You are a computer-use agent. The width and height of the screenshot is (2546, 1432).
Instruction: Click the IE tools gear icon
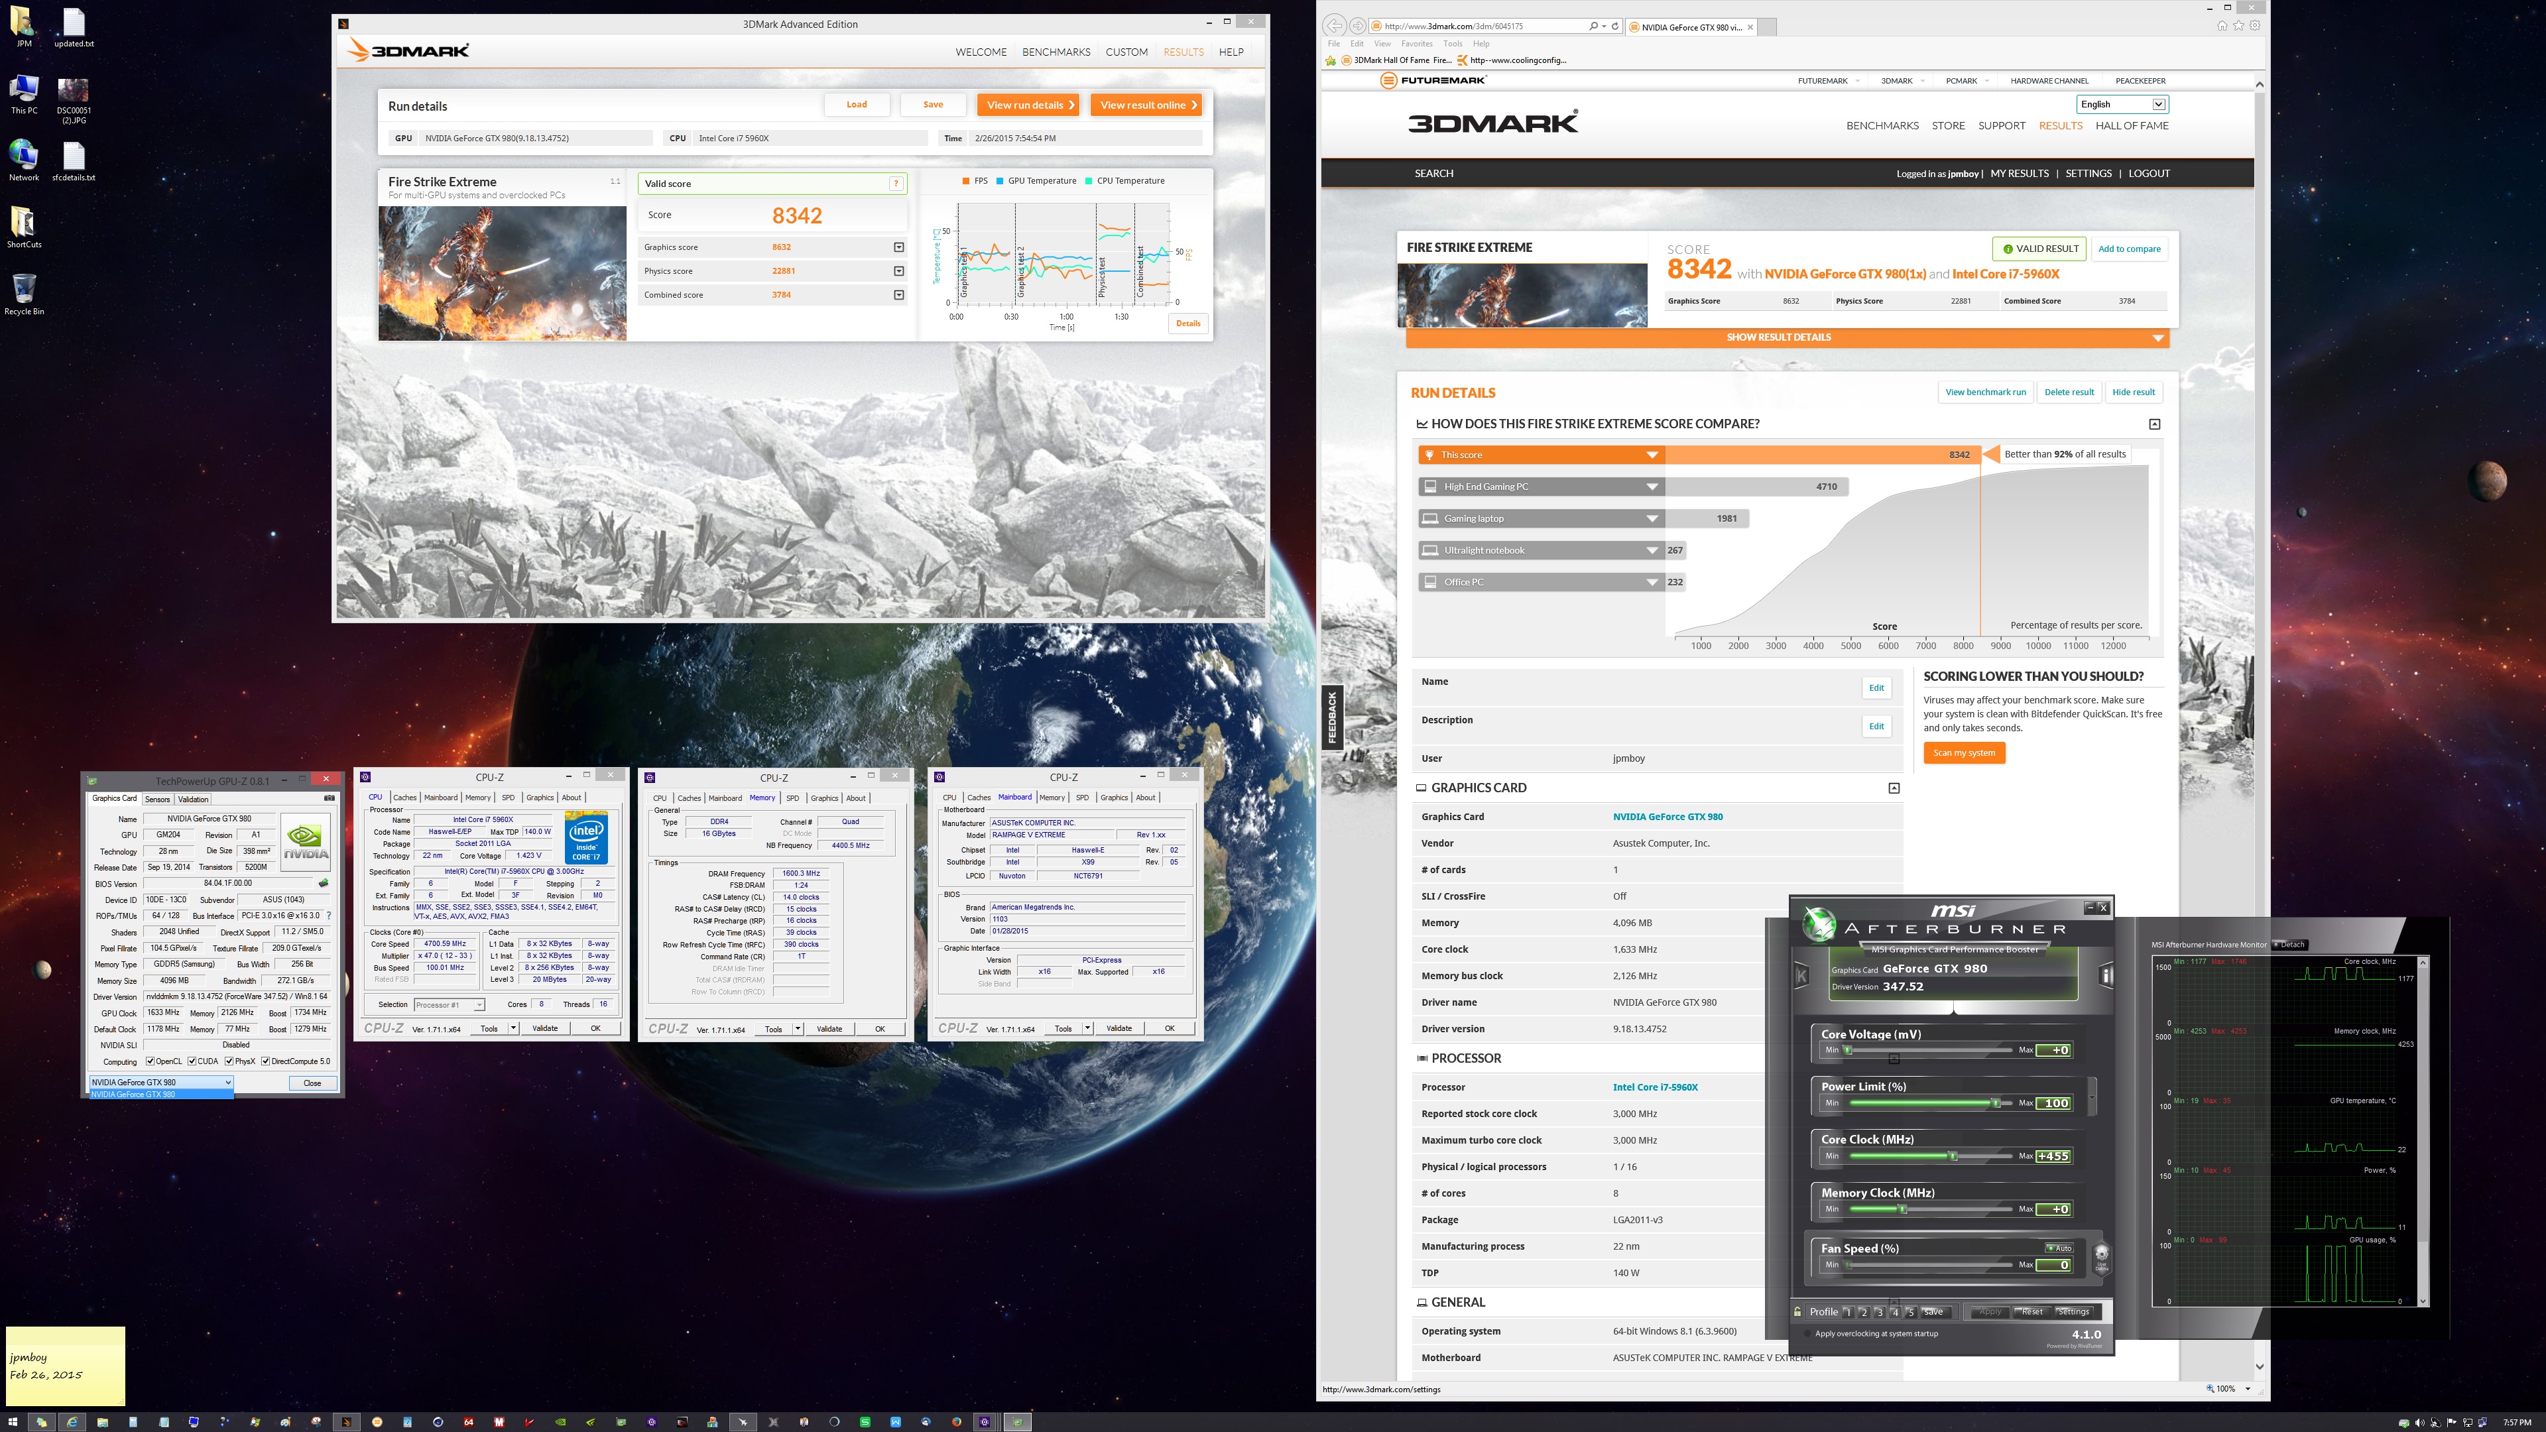[x=2254, y=27]
